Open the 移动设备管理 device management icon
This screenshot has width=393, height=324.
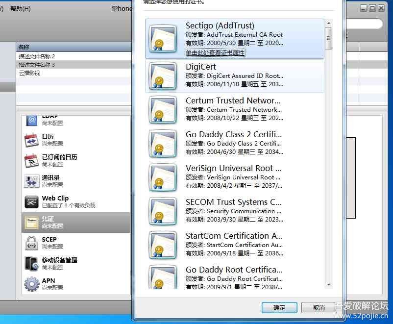(x=31, y=264)
